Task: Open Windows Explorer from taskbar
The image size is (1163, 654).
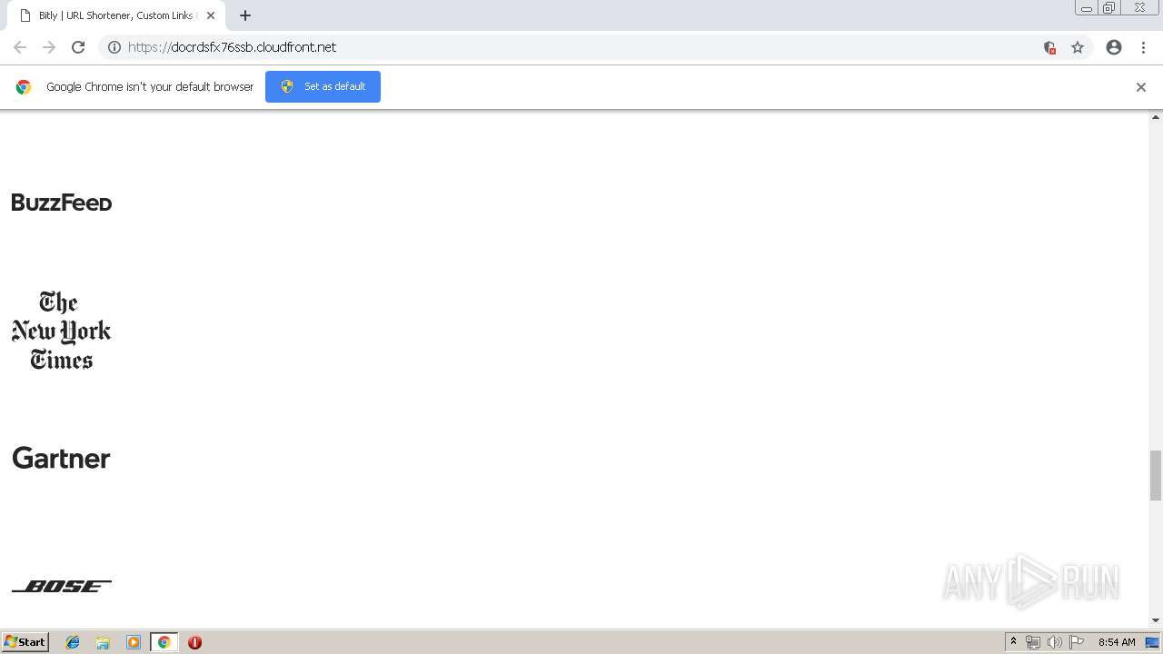Action: [x=103, y=642]
